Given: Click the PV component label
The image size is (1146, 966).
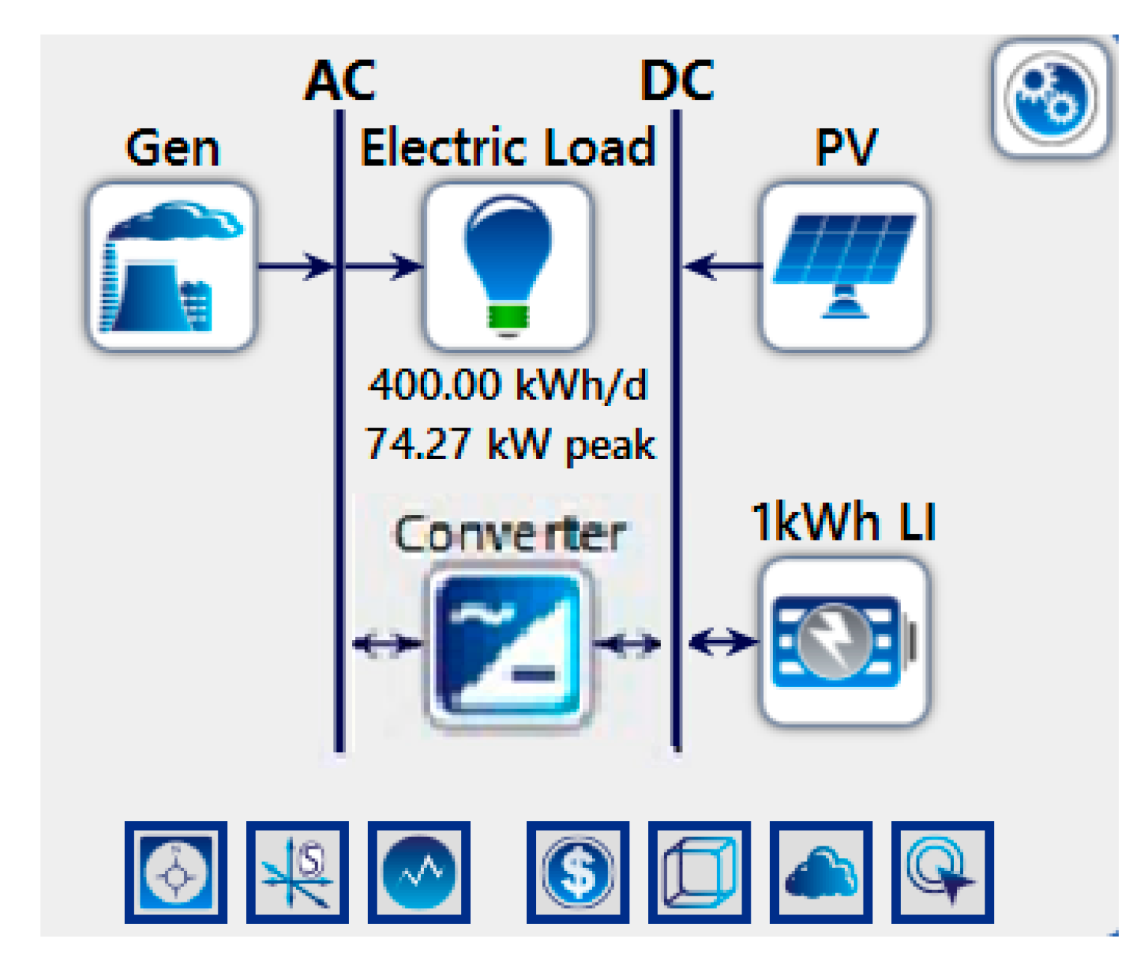Looking at the screenshot, I should point(846,147).
